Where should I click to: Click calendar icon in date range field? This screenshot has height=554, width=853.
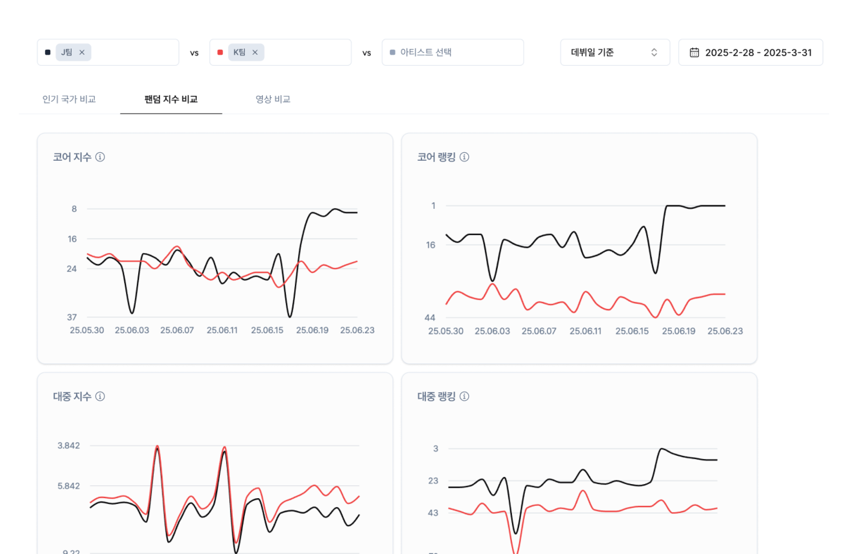tap(694, 52)
